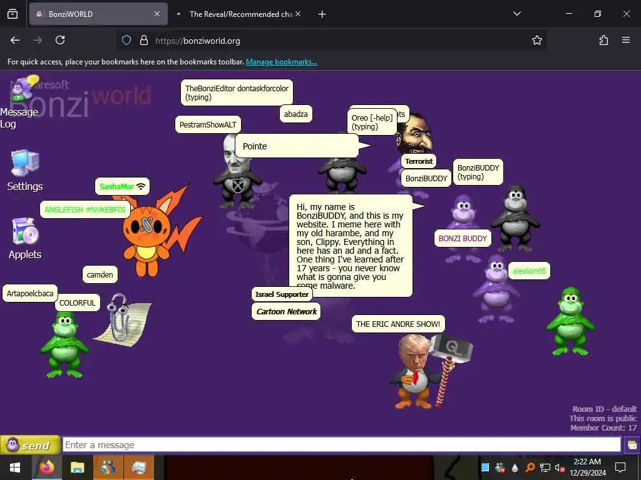The width and height of the screenshot is (641, 480).
Task: Click the BonziBUDDY intro speech bubble
Action: point(351,246)
